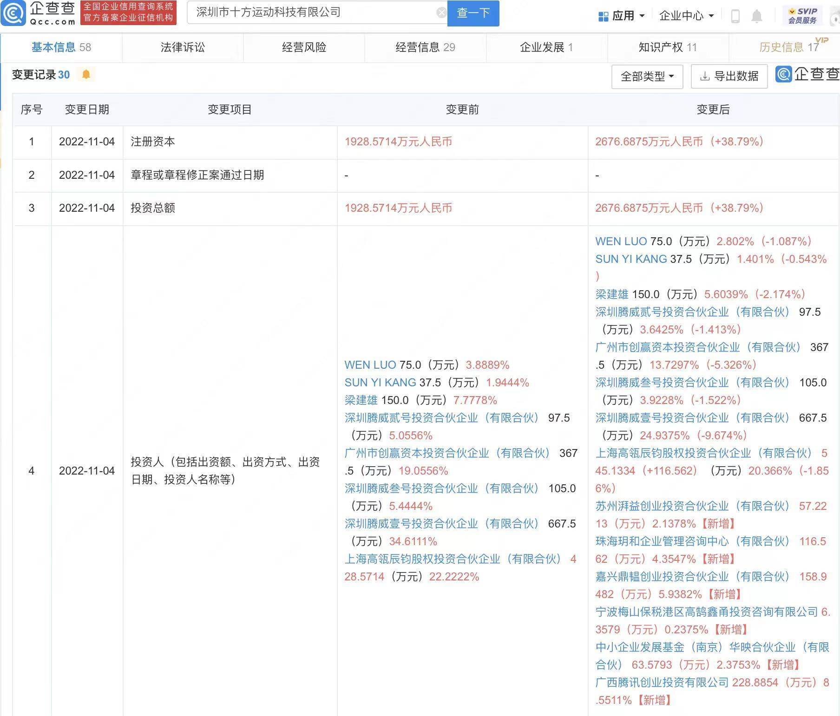Image resolution: width=840 pixels, height=716 pixels.
Task: Click the 投资人 change item description cell
Action: click(230, 471)
